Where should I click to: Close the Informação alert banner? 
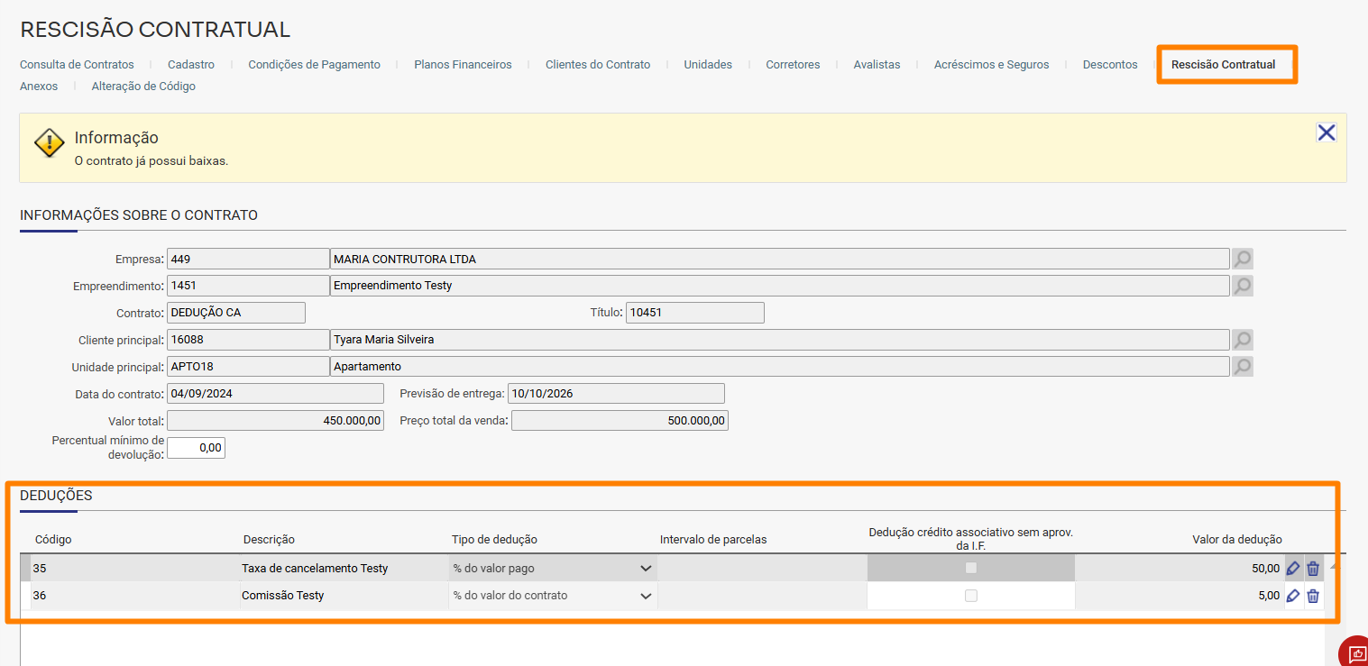(1327, 133)
